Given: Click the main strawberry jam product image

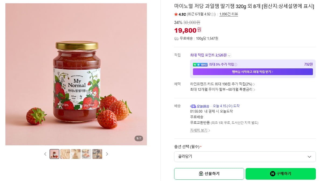Looking at the screenshot, I should (x=76, y=74).
